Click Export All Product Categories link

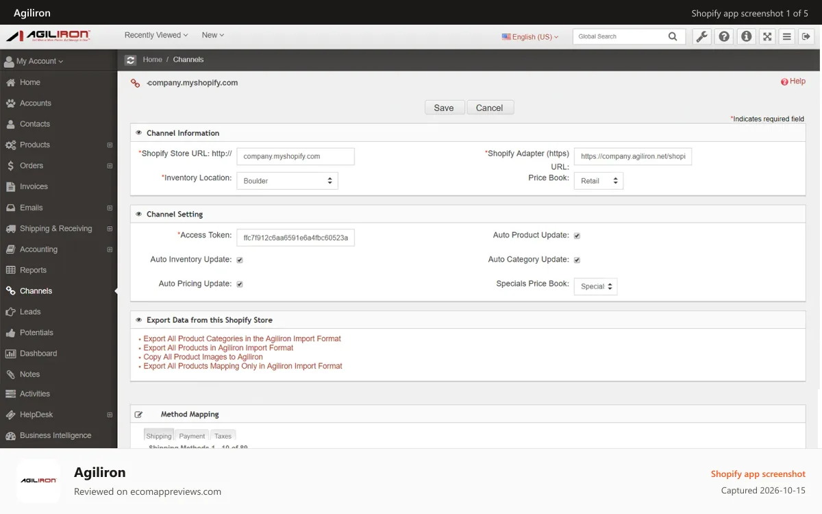[x=242, y=339]
